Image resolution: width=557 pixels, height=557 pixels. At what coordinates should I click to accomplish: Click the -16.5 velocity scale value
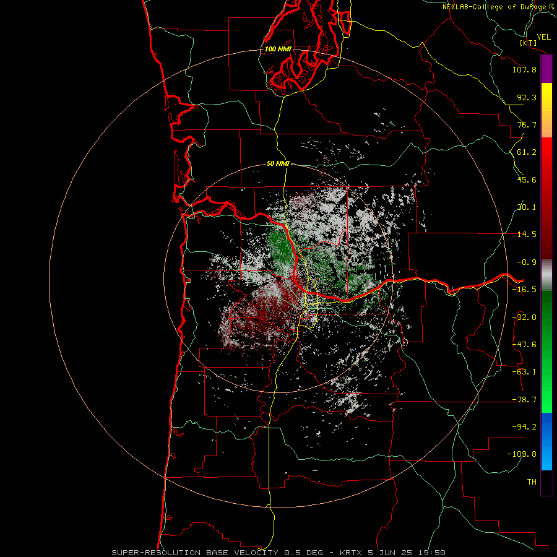[x=524, y=290]
